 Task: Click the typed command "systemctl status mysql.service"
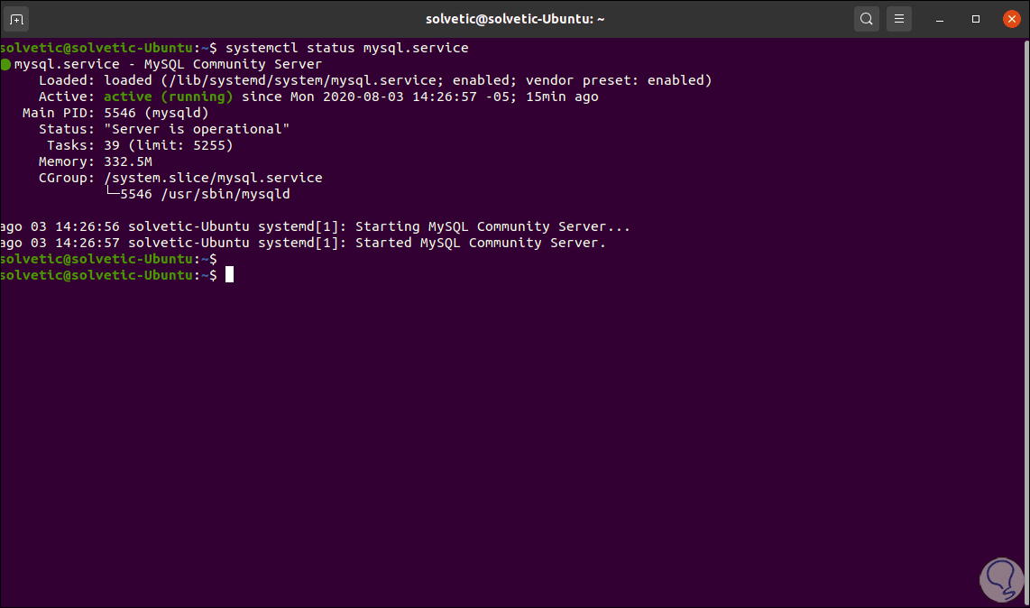(x=346, y=48)
